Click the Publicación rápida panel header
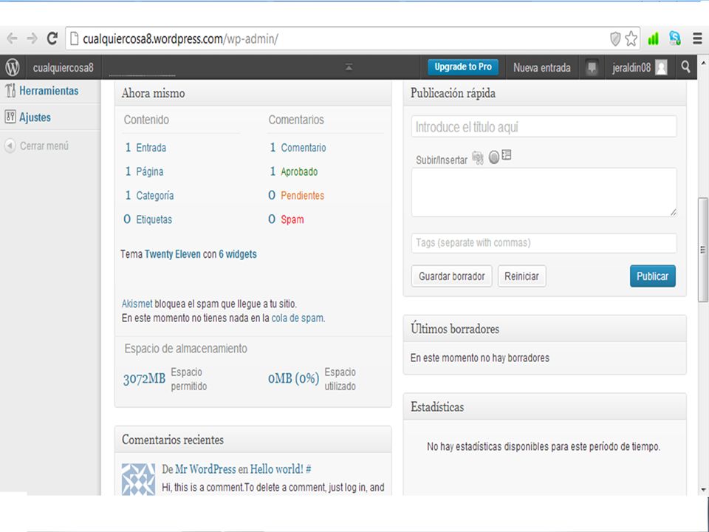The image size is (709, 532). click(x=544, y=93)
